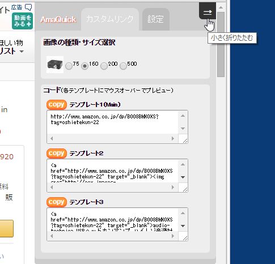Image resolution: width=275 pixels, height=264 pixels.
Task: Copy the テンプレート1 (Main) code
Action: coord(57,105)
